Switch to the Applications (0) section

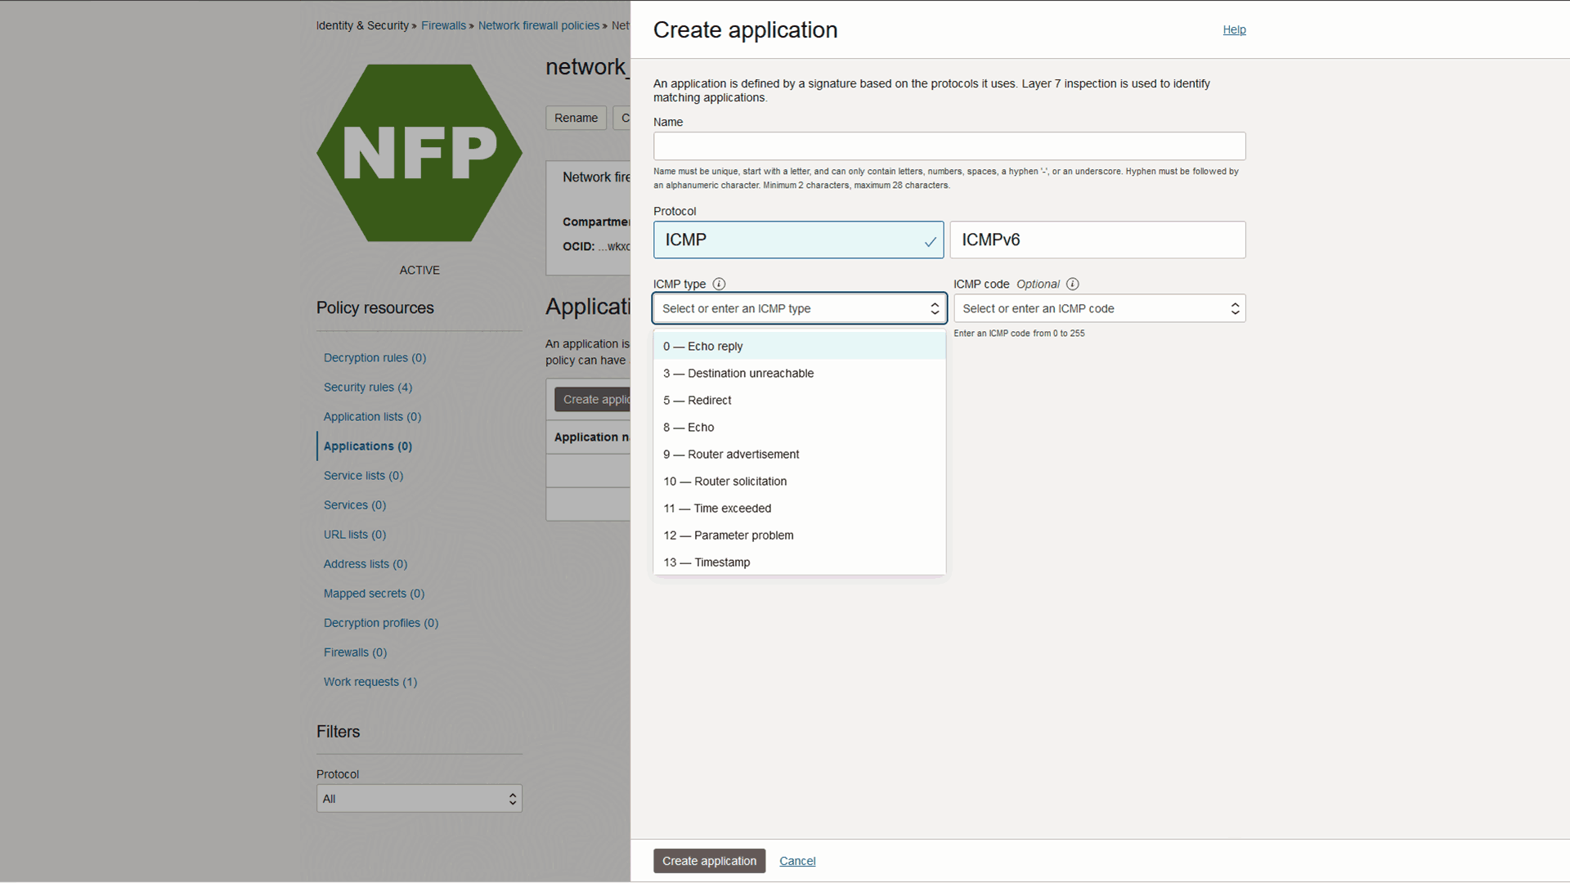tap(367, 446)
